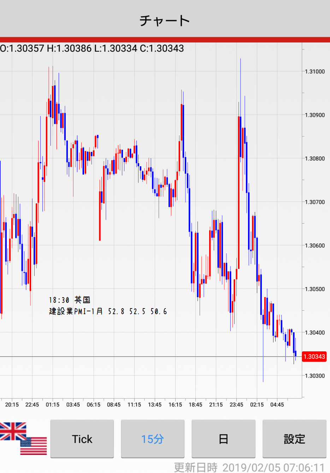
Task: Tap the 04:45 time axis label
Action: (x=277, y=405)
